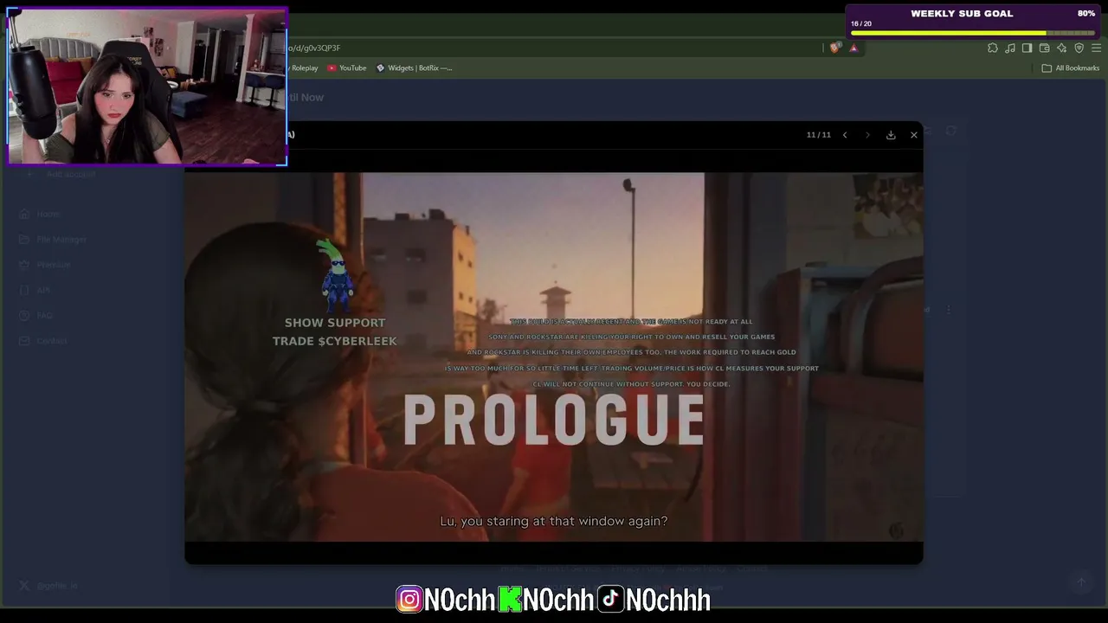Click the PROLOGUE screenshot image
Viewport: 1108px width, 623px height.
554,356
